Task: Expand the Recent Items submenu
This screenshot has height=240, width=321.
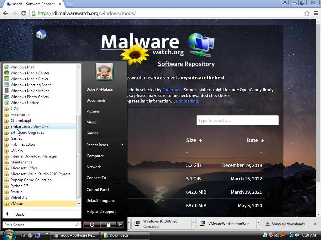Action: coord(105,145)
